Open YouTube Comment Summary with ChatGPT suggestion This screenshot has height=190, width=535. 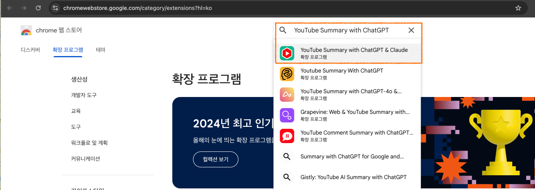[x=347, y=136]
